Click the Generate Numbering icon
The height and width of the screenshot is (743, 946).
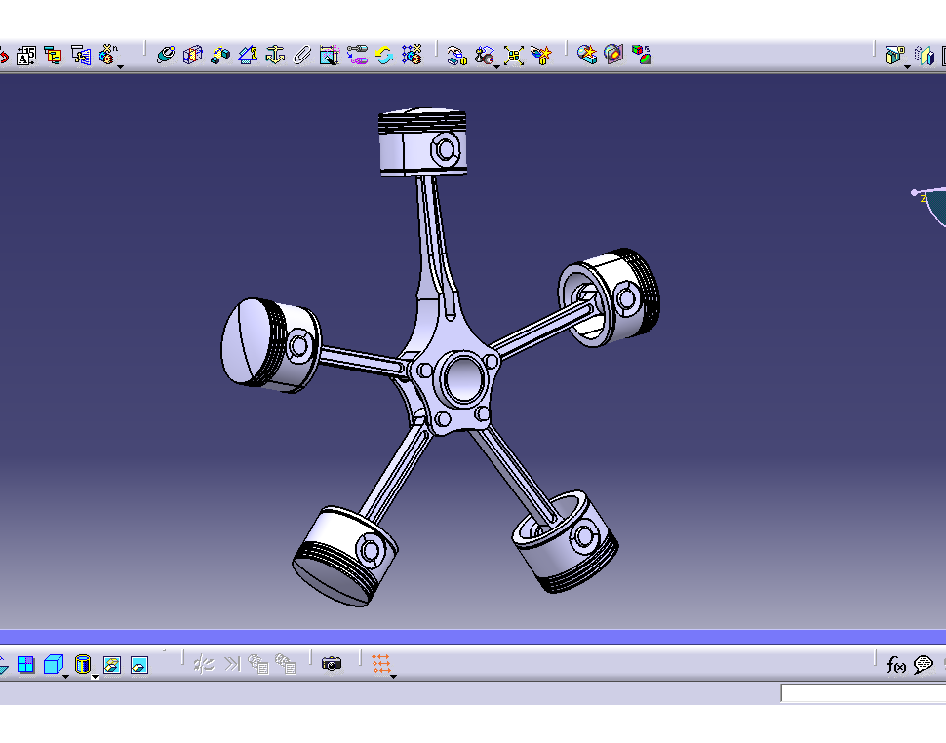pyautogui.click(x=26, y=56)
